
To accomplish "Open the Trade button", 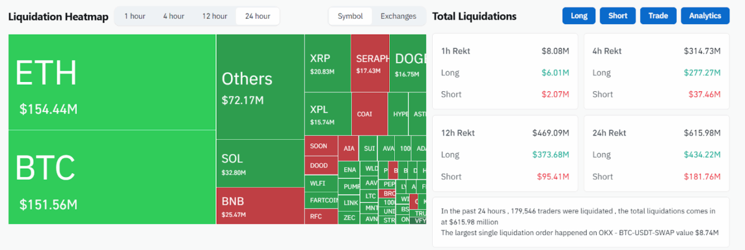I will coord(657,16).
